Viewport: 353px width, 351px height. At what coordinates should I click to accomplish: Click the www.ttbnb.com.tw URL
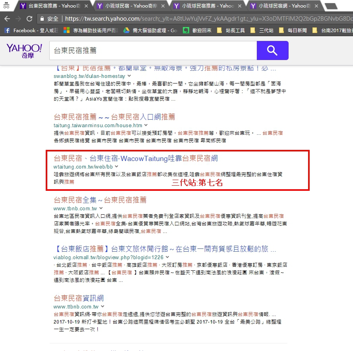click(x=76, y=306)
